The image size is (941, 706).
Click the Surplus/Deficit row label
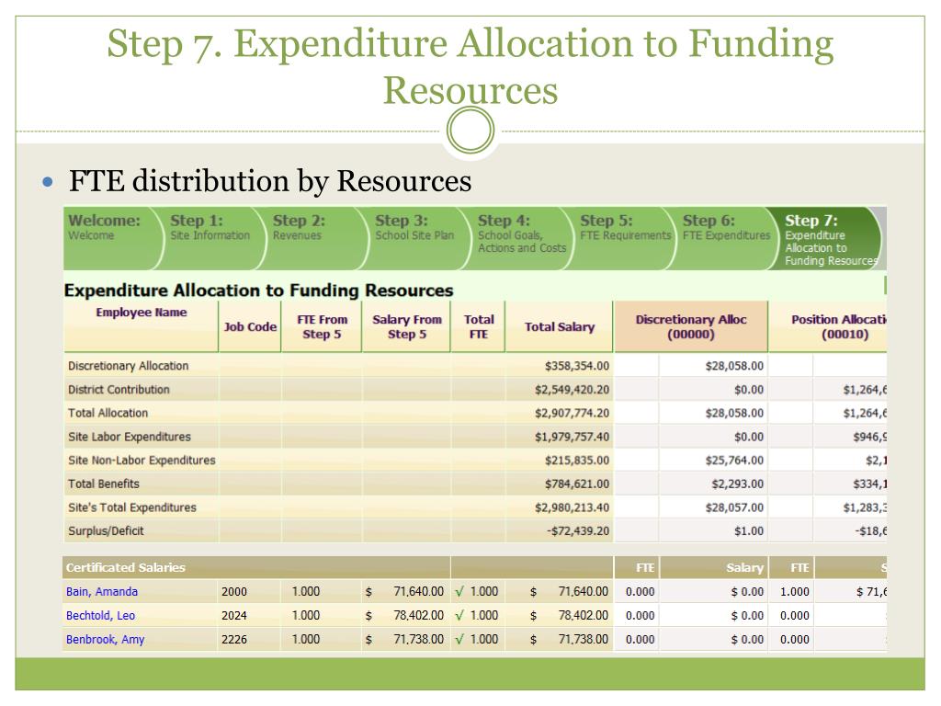tap(106, 530)
